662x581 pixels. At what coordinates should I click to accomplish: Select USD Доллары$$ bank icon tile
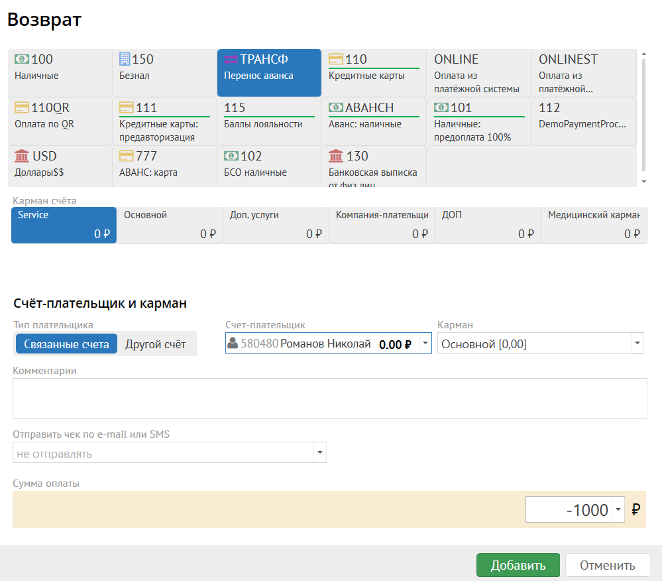pos(22,157)
